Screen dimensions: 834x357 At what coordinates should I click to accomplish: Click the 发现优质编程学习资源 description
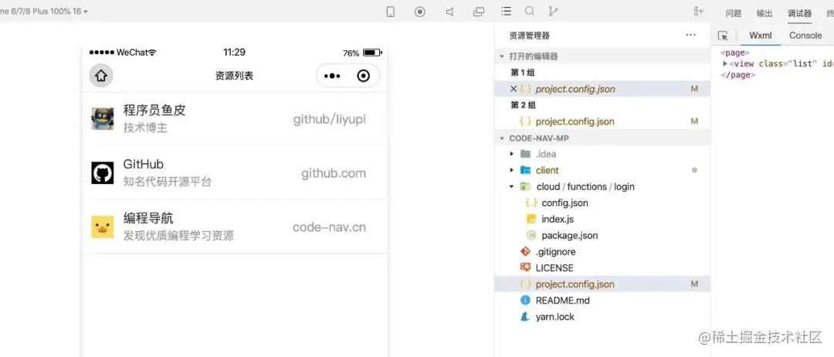point(178,236)
